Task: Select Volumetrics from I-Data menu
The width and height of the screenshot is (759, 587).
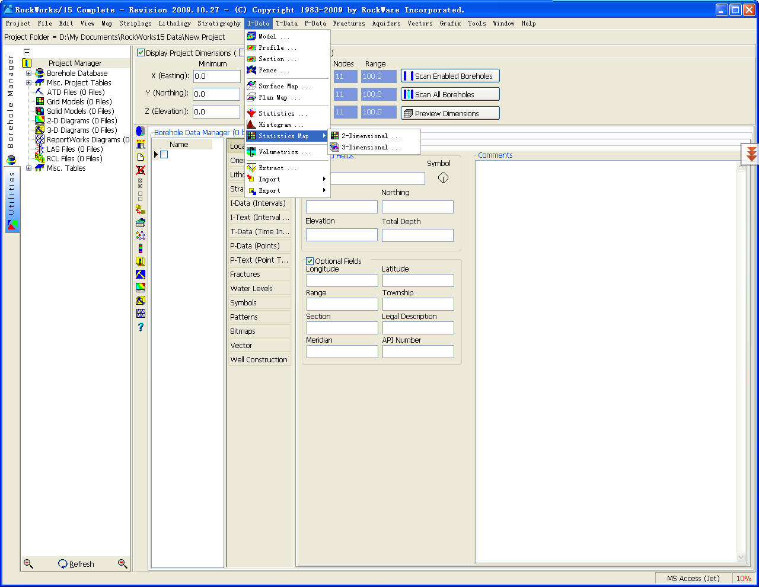Action: tap(288, 152)
